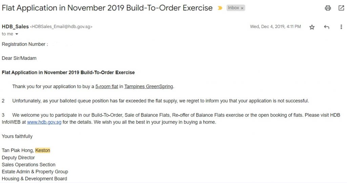The image size is (347, 183).
Task: Reply using the arrow icon
Action: coord(327,27)
